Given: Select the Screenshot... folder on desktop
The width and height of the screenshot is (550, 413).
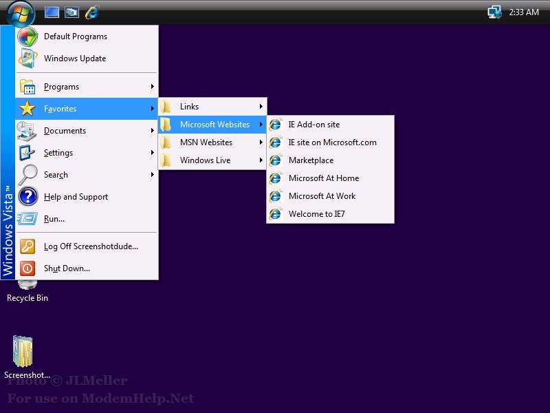Looking at the screenshot, I should click(23, 352).
